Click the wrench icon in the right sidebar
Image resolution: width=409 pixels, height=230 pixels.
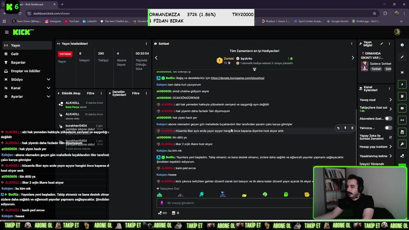tap(402, 144)
